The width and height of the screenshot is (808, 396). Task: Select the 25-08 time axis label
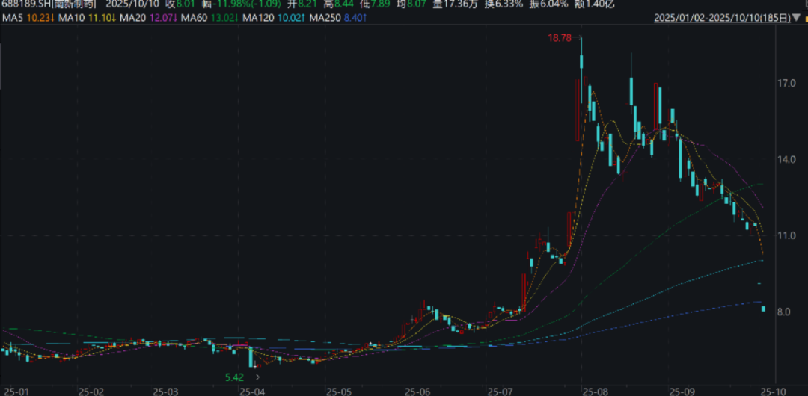tap(593, 391)
